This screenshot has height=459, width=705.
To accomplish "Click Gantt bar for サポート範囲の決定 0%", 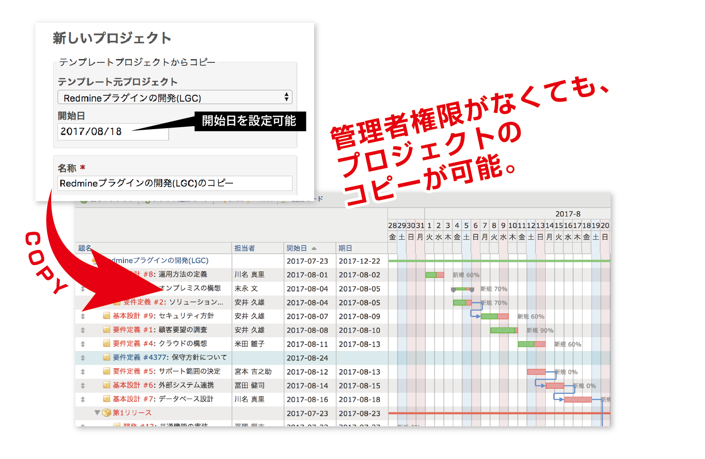I will click(536, 372).
